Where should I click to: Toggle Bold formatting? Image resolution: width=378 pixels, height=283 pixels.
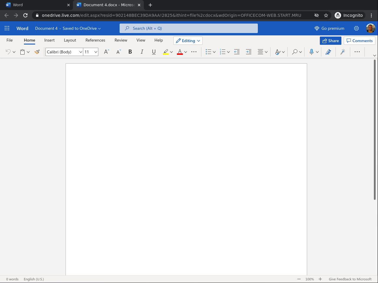click(130, 52)
